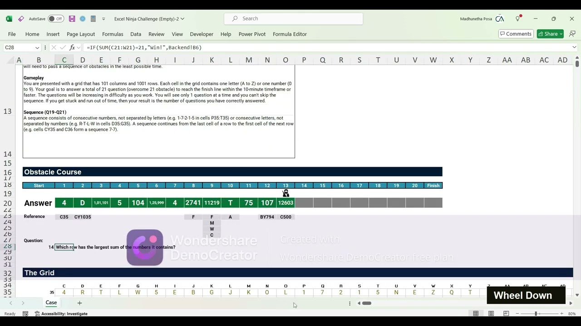
Task: Switch to Page Break Preview icon
Action: click(506, 314)
